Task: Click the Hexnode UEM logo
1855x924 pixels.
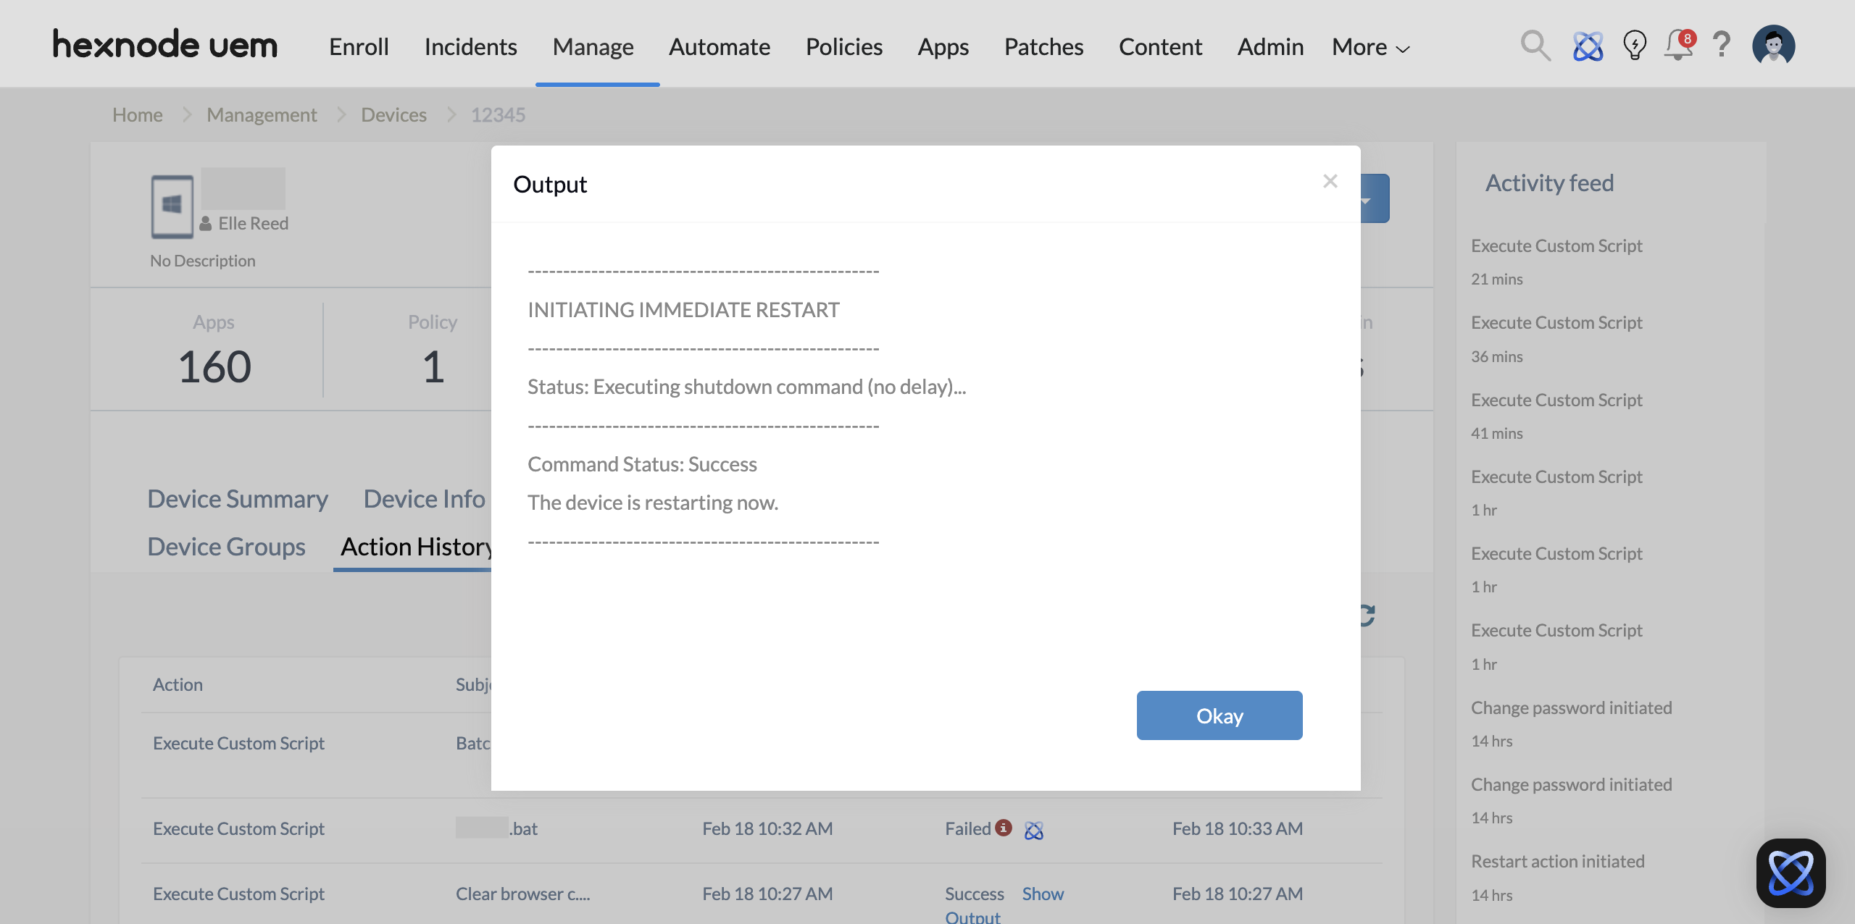Action: (x=165, y=45)
